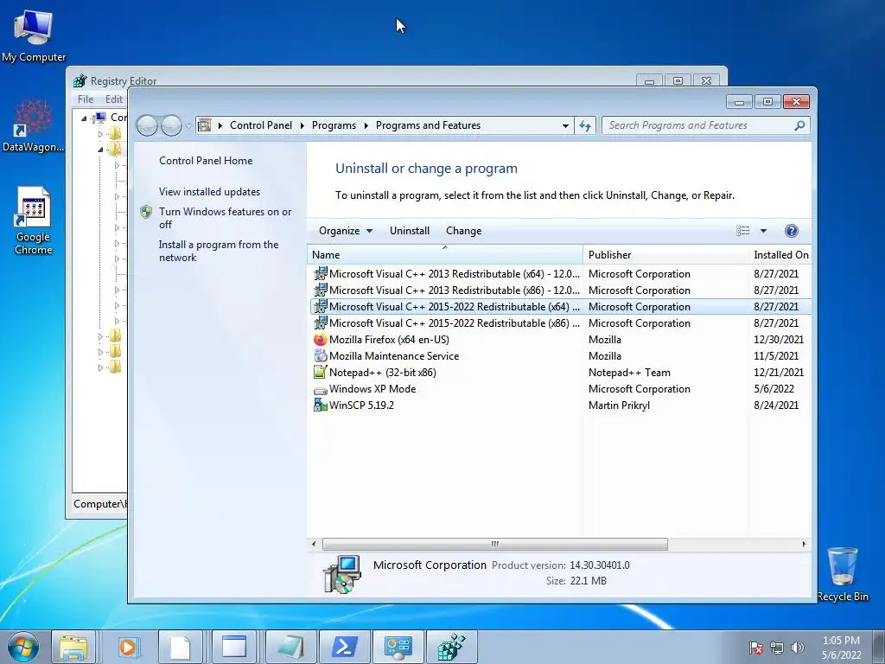Click the Windows Start orb
The width and height of the screenshot is (885, 664).
pos(23,647)
